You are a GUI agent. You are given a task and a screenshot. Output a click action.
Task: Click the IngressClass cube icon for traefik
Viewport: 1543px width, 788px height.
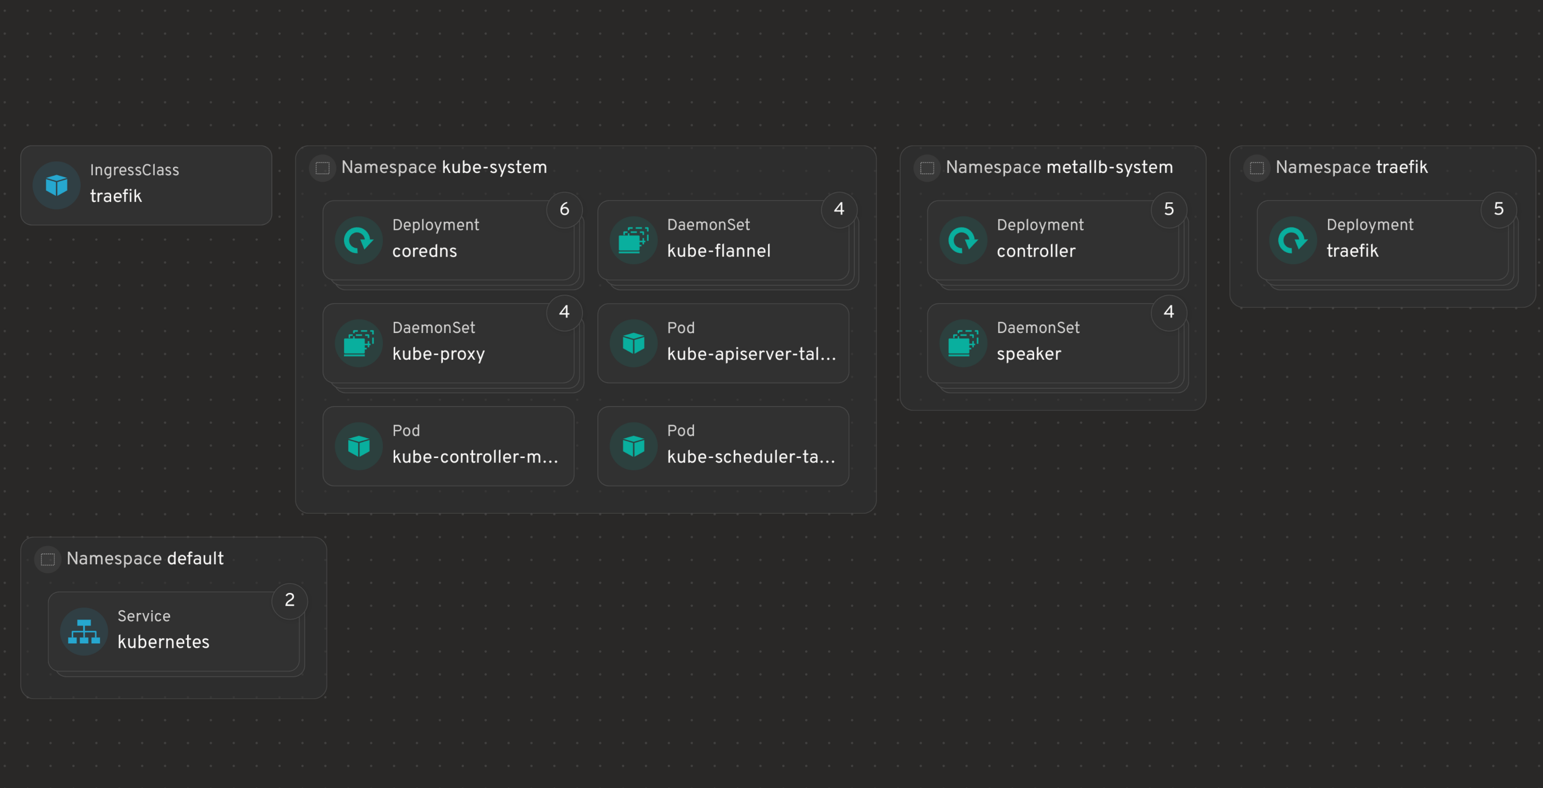(x=56, y=184)
